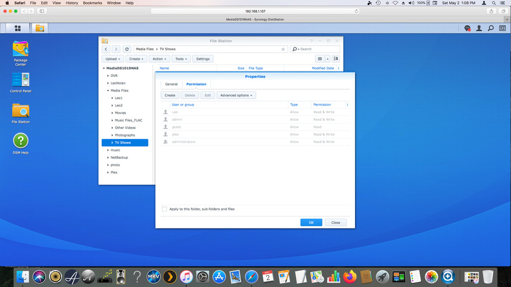Open File Station Settings button

[203, 59]
